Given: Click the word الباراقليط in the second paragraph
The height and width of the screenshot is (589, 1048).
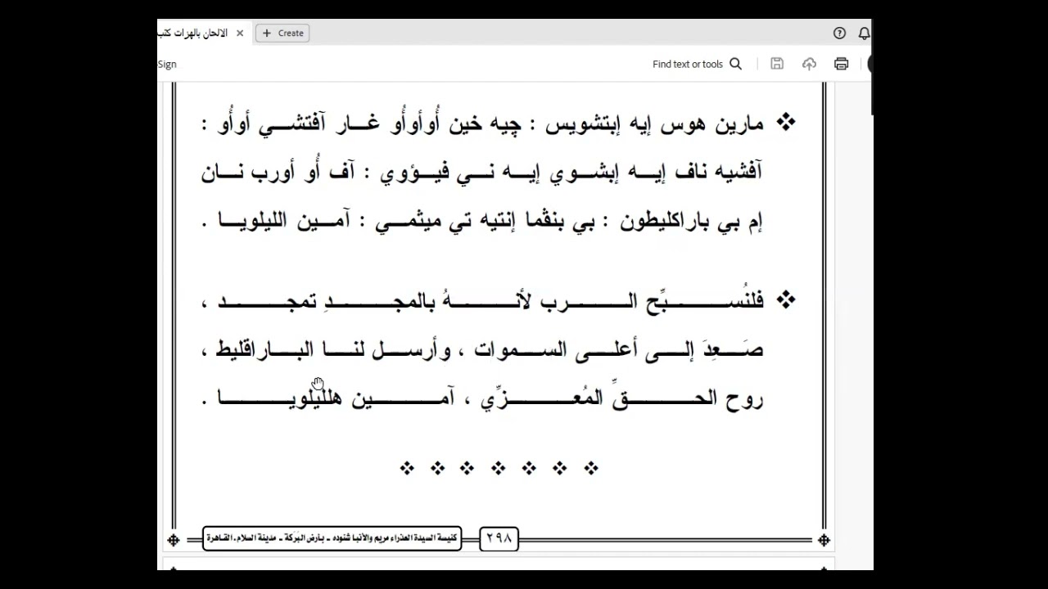Looking at the screenshot, I should click(264, 350).
